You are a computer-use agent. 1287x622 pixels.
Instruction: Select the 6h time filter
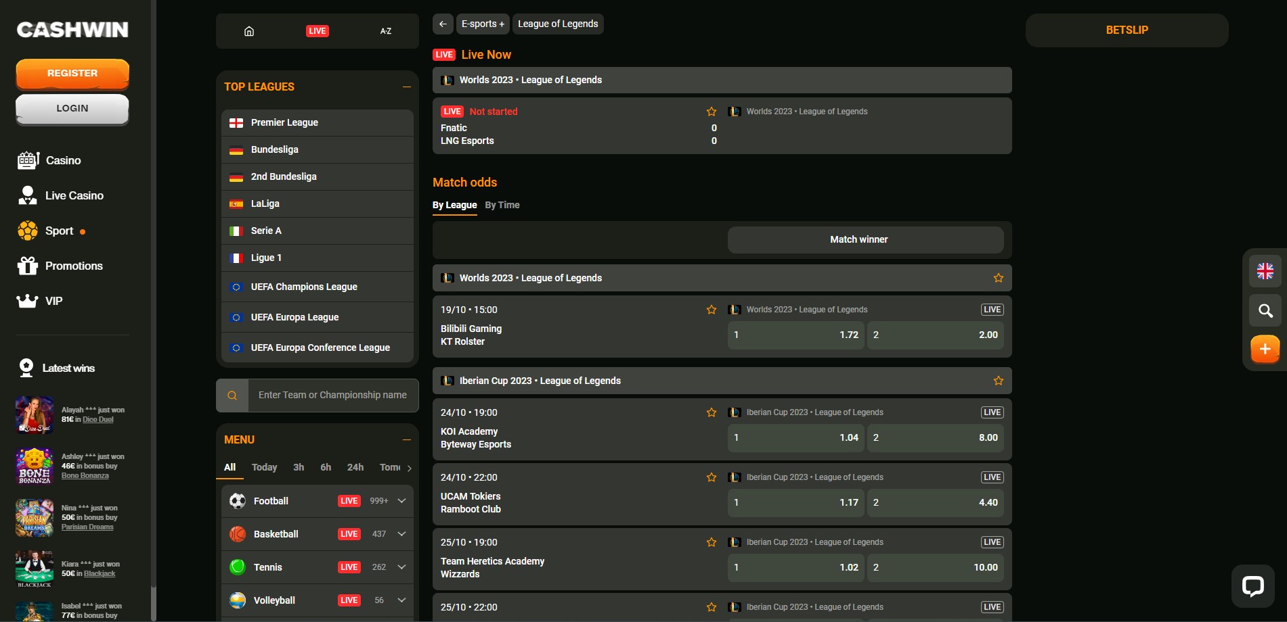tap(326, 467)
